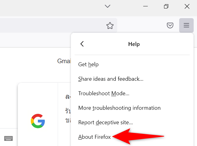Screen dimensions: 197x146
Task: Close the Firefox window
Action: [187, 6]
